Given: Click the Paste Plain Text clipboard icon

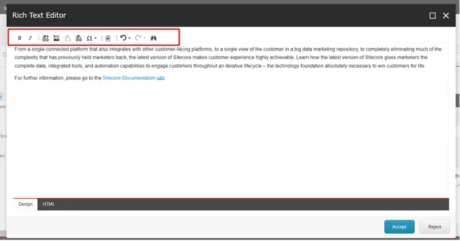Looking at the screenshot, I should [108, 39].
